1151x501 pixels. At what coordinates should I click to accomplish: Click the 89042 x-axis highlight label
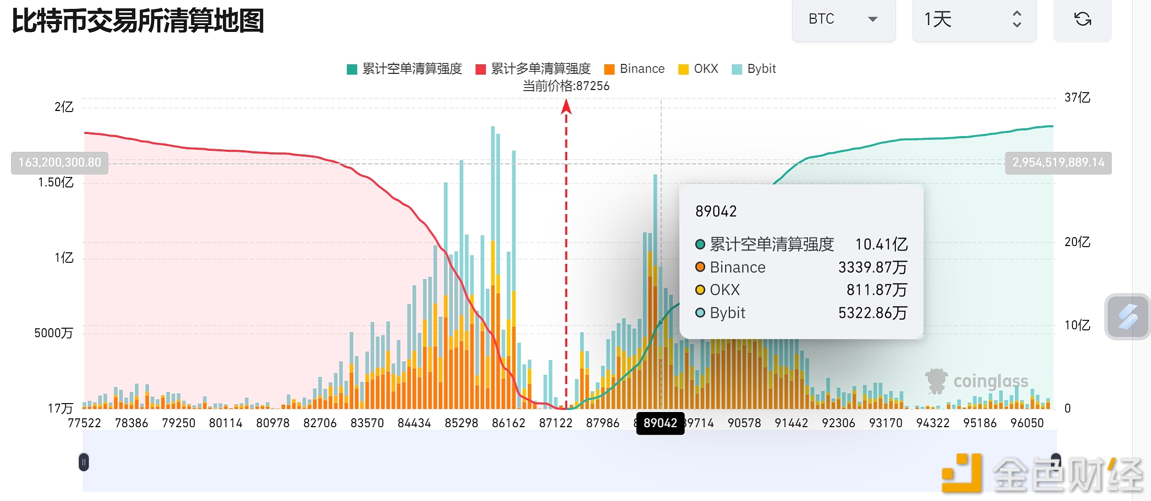tap(660, 423)
